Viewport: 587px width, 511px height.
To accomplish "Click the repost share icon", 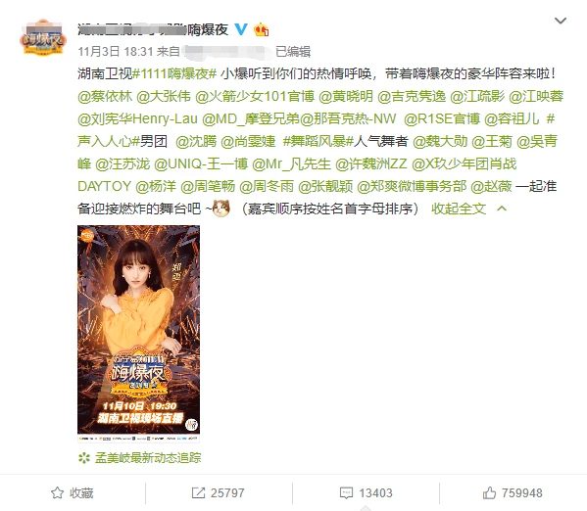I will [x=198, y=492].
